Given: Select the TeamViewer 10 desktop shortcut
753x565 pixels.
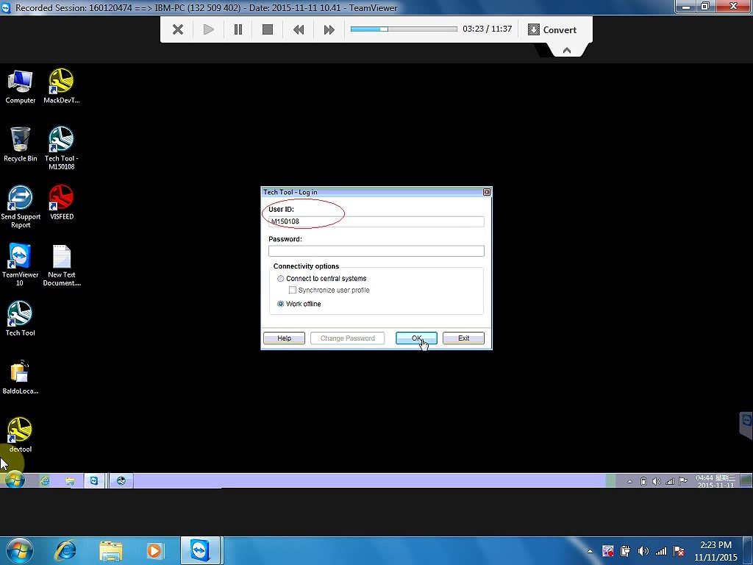Looking at the screenshot, I should click(20, 265).
